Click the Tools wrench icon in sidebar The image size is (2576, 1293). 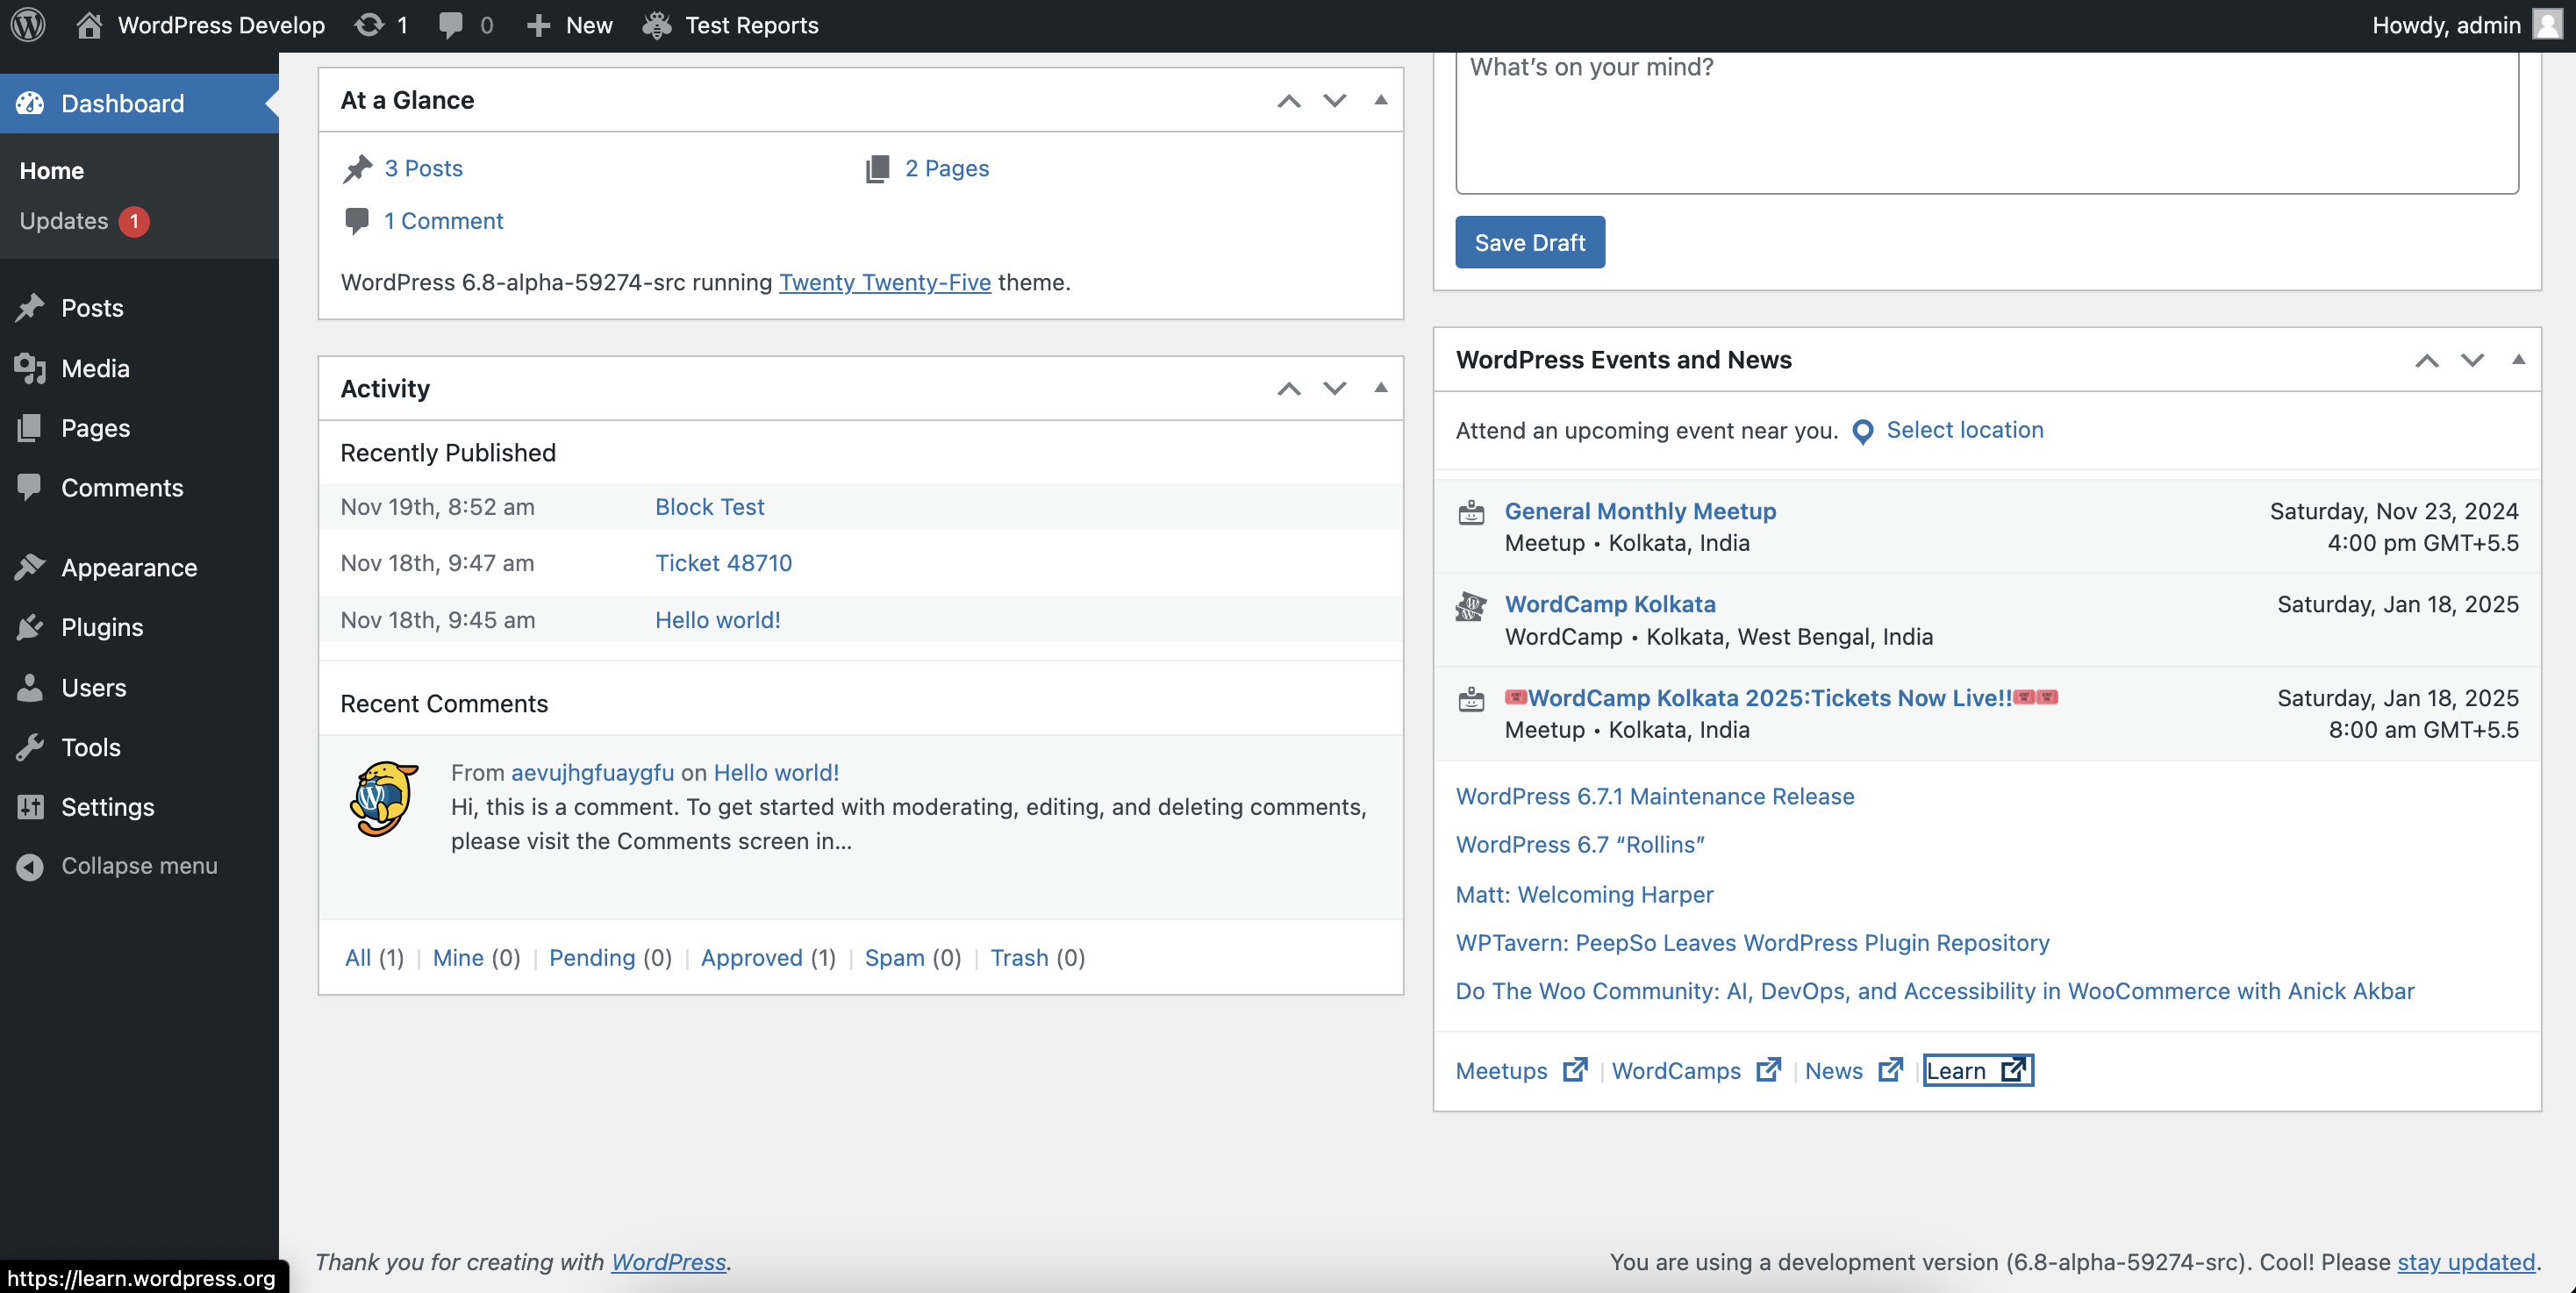[x=30, y=747]
